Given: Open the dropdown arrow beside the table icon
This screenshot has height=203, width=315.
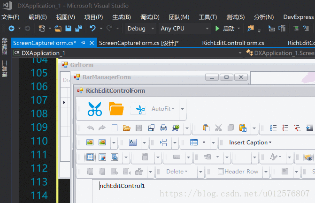Looking at the screenshot, I should click(204, 143).
